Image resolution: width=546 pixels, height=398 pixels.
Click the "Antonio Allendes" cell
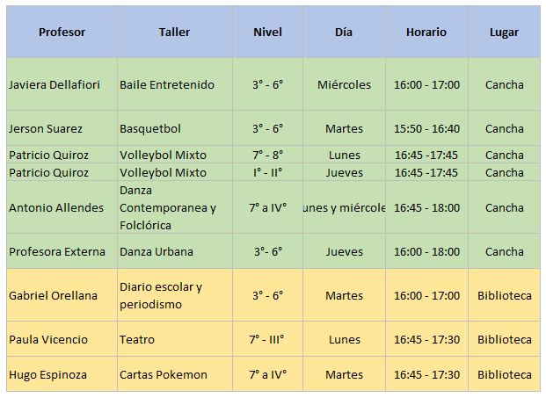click(56, 208)
